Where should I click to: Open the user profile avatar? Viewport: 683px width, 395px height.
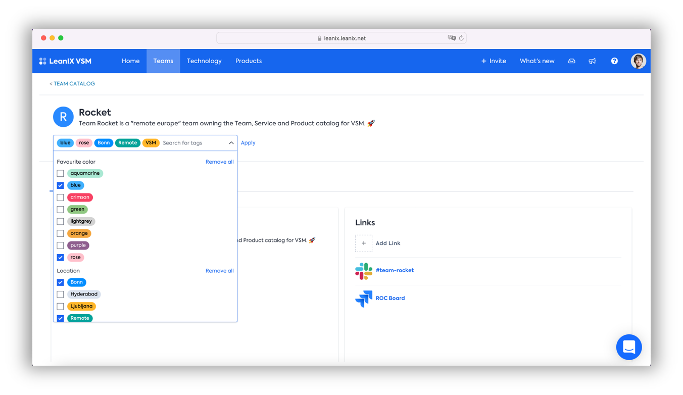coord(638,61)
